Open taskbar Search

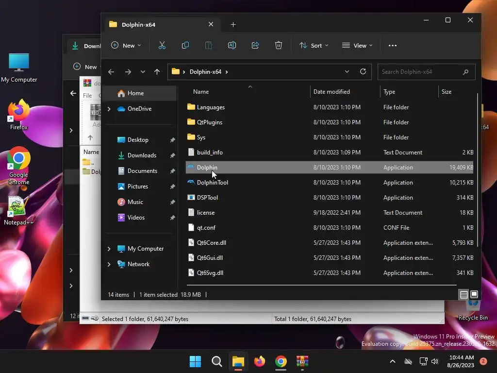[217, 361]
